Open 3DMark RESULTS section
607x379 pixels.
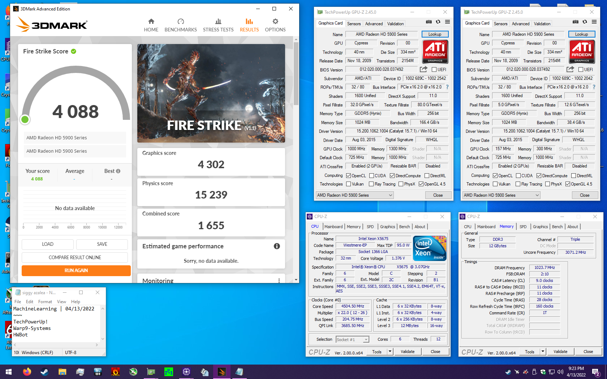click(x=249, y=25)
